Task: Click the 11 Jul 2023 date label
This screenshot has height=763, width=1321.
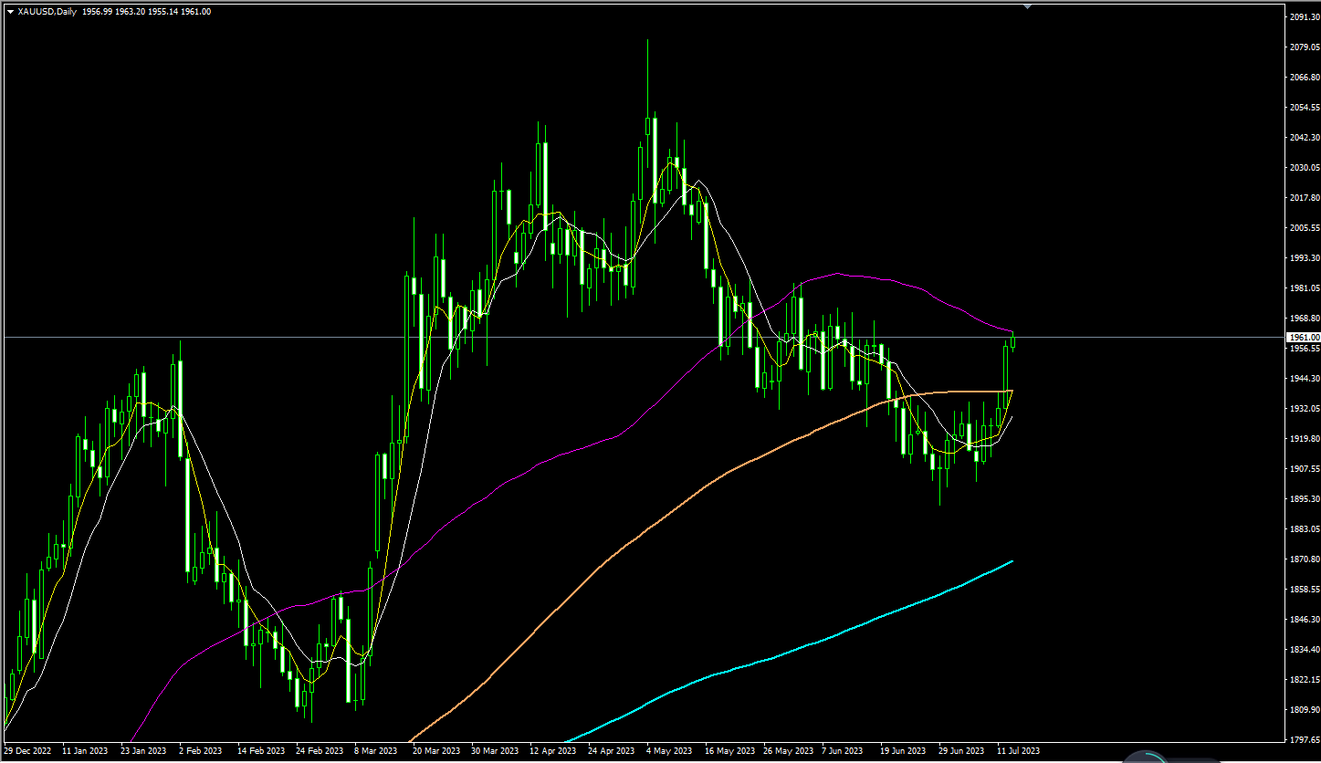Action: pos(1017,751)
